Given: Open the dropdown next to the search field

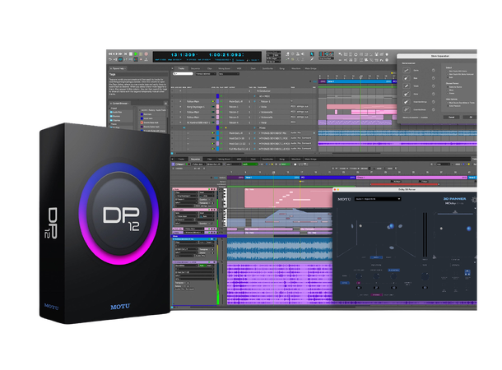Looking at the screenshot, I should point(205,74).
